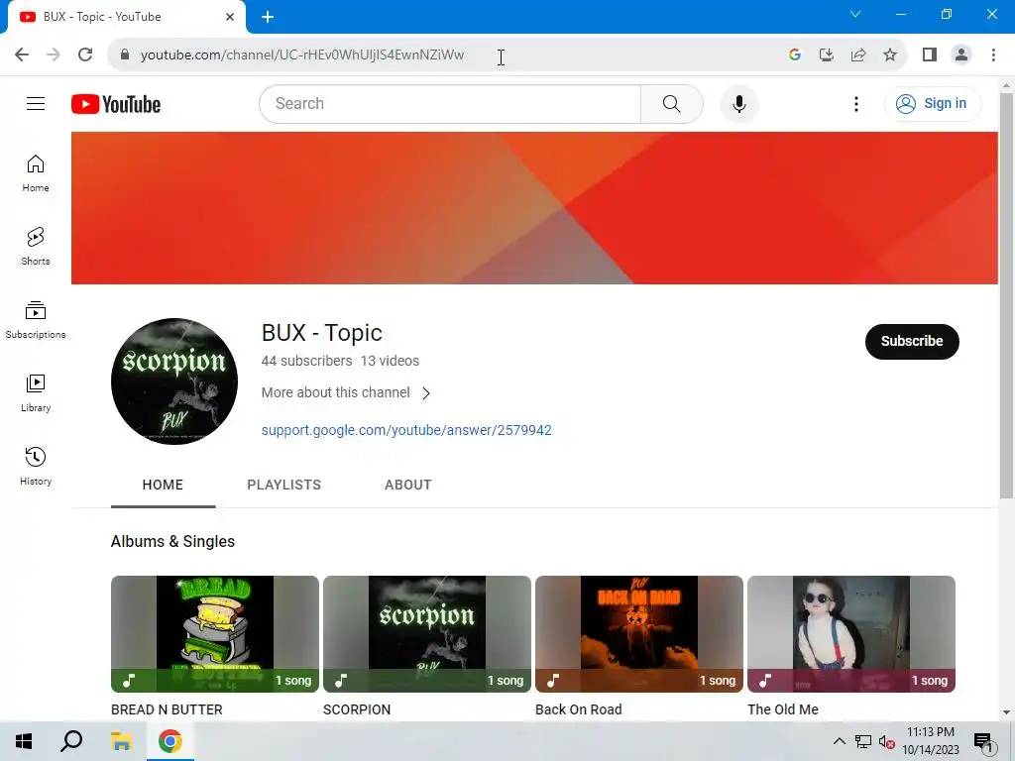Click the 13 videos text
Screen dimensions: 1015x761
pos(390,361)
